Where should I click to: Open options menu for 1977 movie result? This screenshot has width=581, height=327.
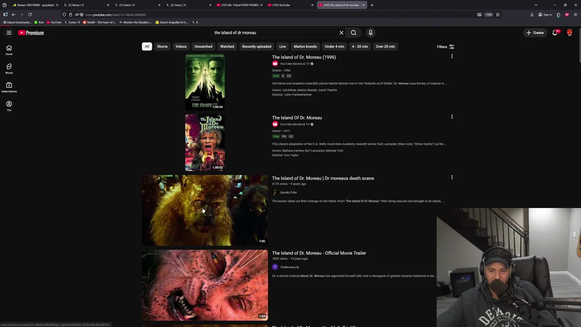coord(452,117)
